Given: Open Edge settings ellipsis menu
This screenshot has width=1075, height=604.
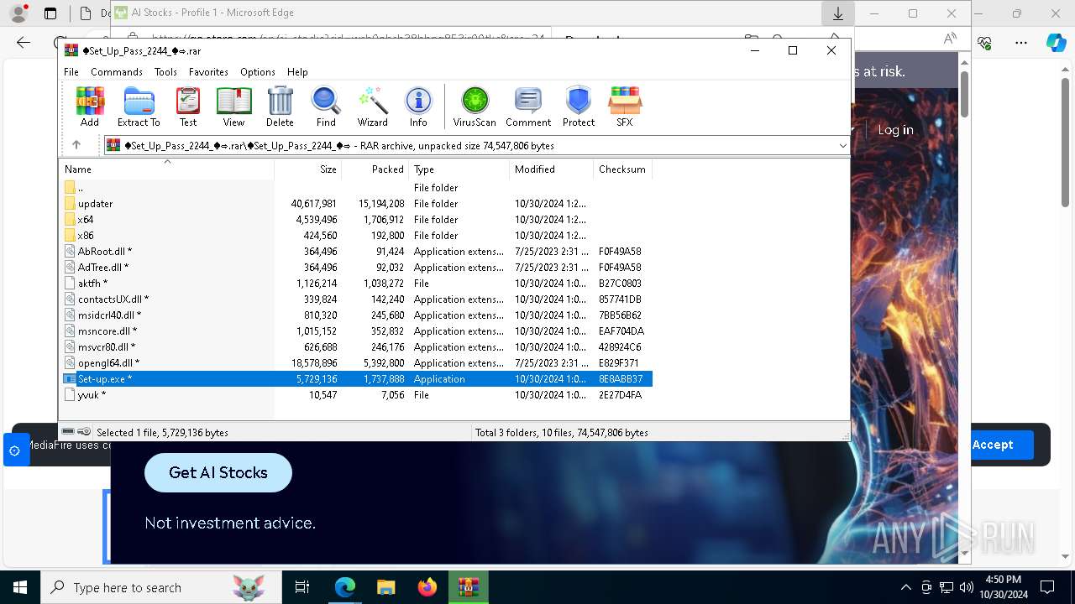Looking at the screenshot, I should [1021, 42].
